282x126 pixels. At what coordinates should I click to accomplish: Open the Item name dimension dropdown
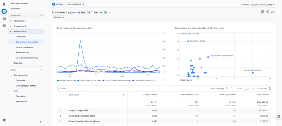[x=81, y=95]
